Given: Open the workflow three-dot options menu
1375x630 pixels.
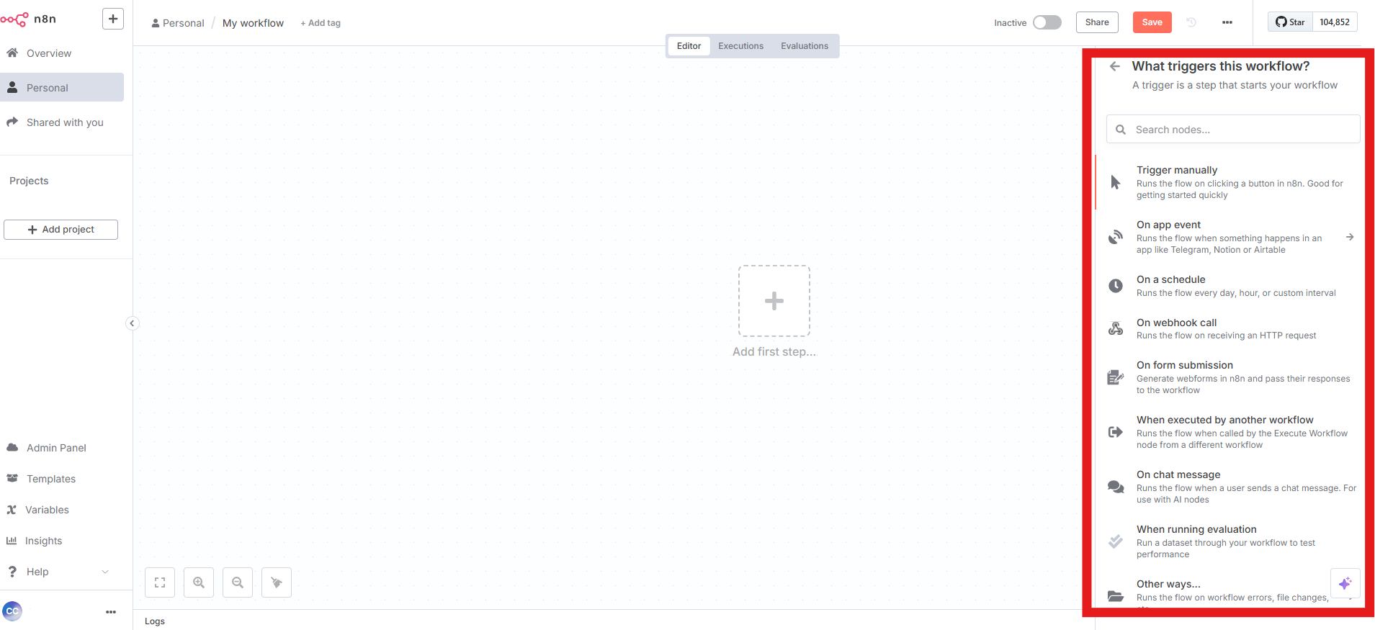Looking at the screenshot, I should point(1227,22).
